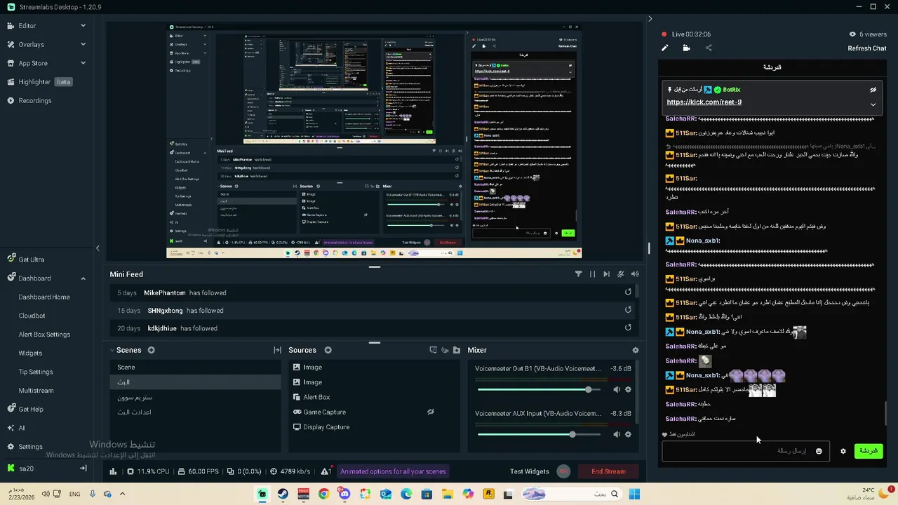Expand the Overlays chevron
The width and height of the screenshot is (898, 505).
coord(83,44)
